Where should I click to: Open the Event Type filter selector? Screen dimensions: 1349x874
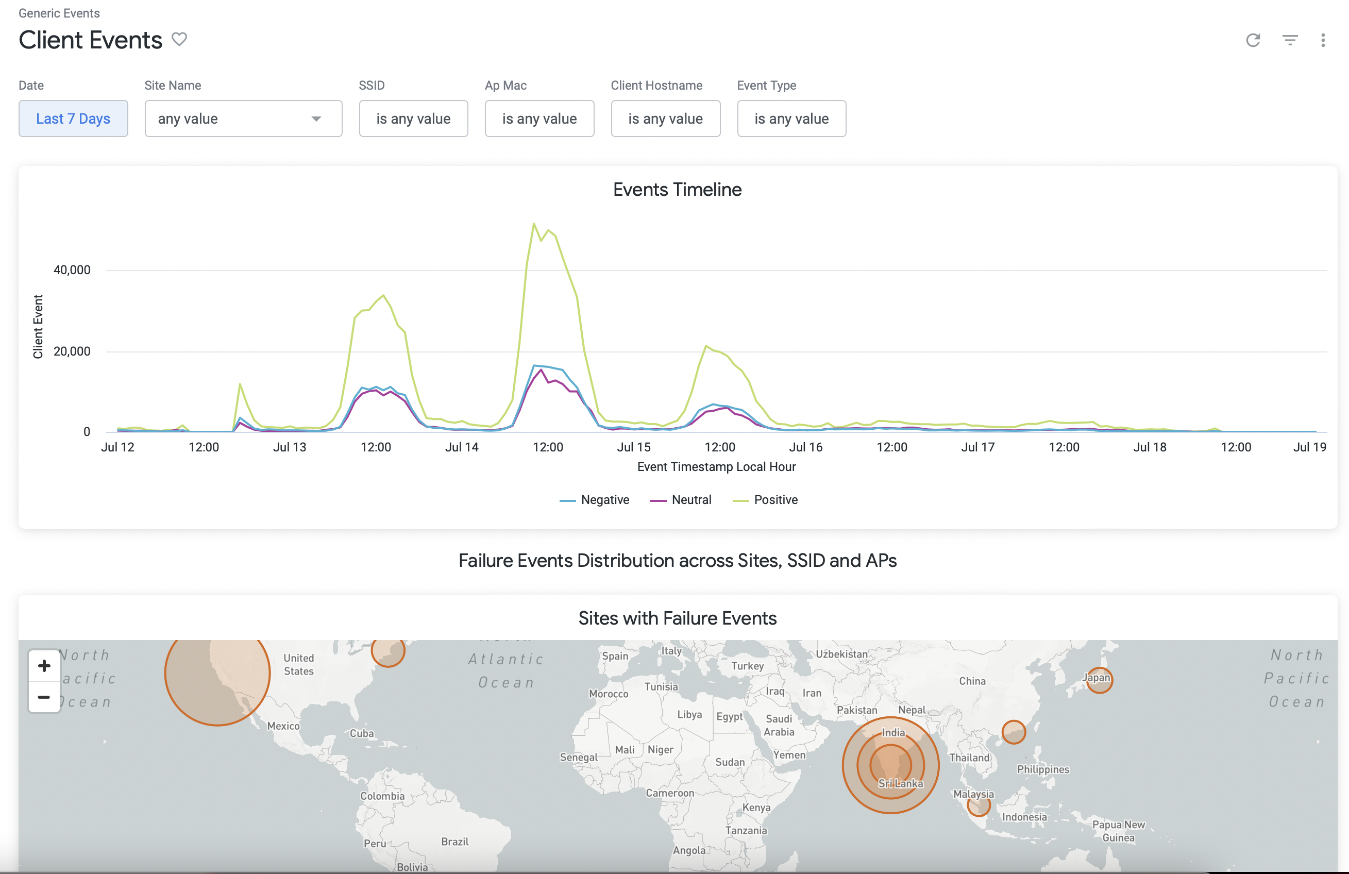(791, 119)
